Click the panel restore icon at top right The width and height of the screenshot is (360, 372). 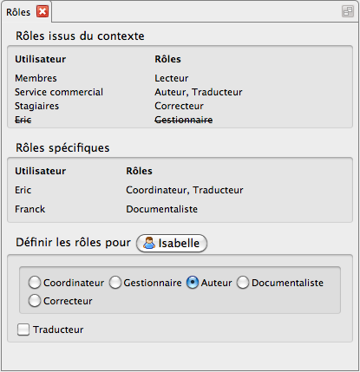tap(348, 11)
